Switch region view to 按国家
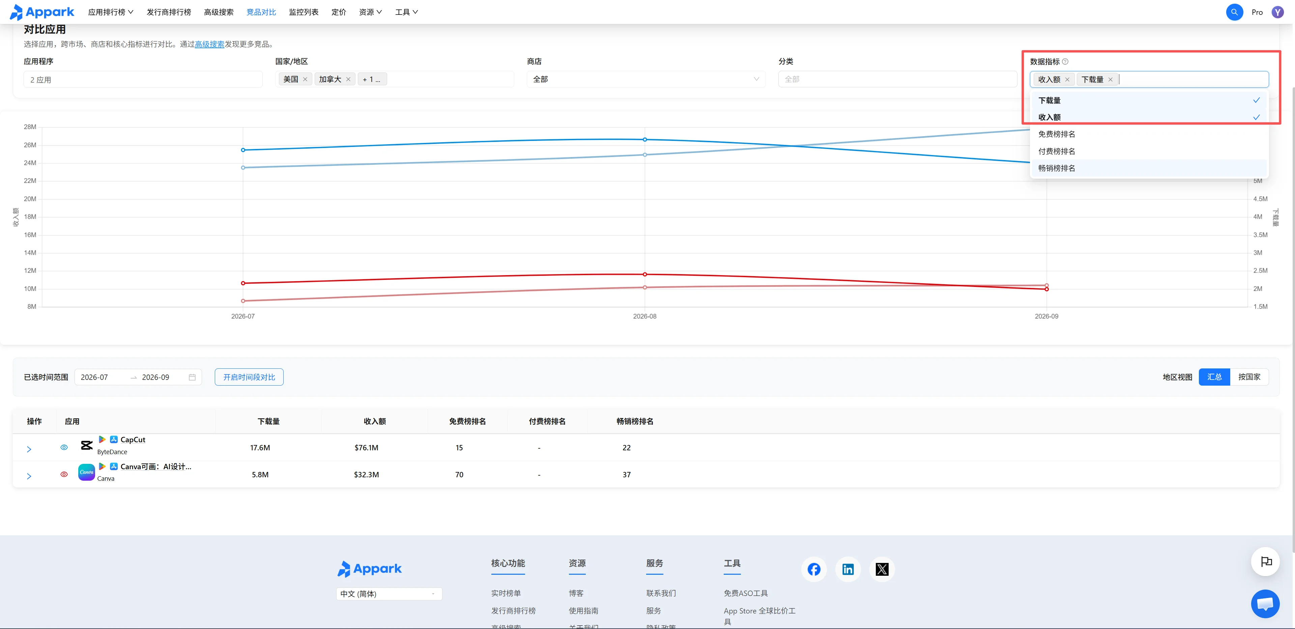The height and width of the screenshot is (629, 1295). click(x=1249, y=377)
